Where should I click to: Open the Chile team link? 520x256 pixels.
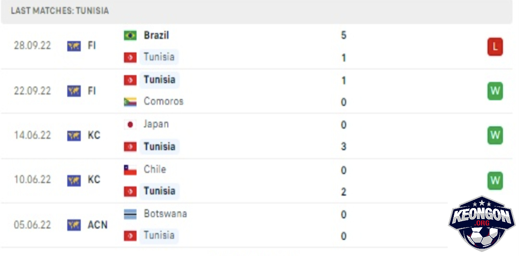click(155, 169)
